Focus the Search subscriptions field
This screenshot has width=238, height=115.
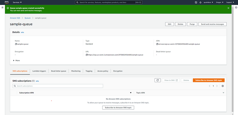tap(58, 86)
